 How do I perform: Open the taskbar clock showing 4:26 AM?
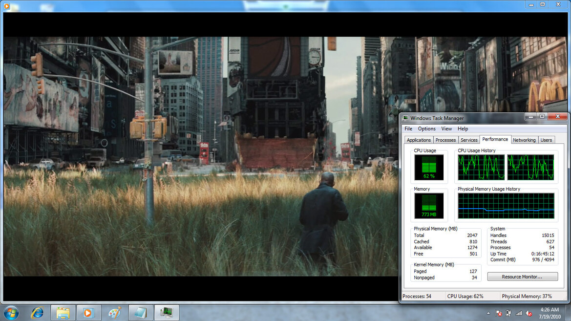(x=550, y=310)
